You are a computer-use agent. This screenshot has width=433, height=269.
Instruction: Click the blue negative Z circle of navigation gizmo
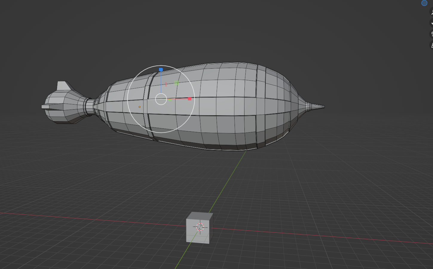[x=424, y=3]
